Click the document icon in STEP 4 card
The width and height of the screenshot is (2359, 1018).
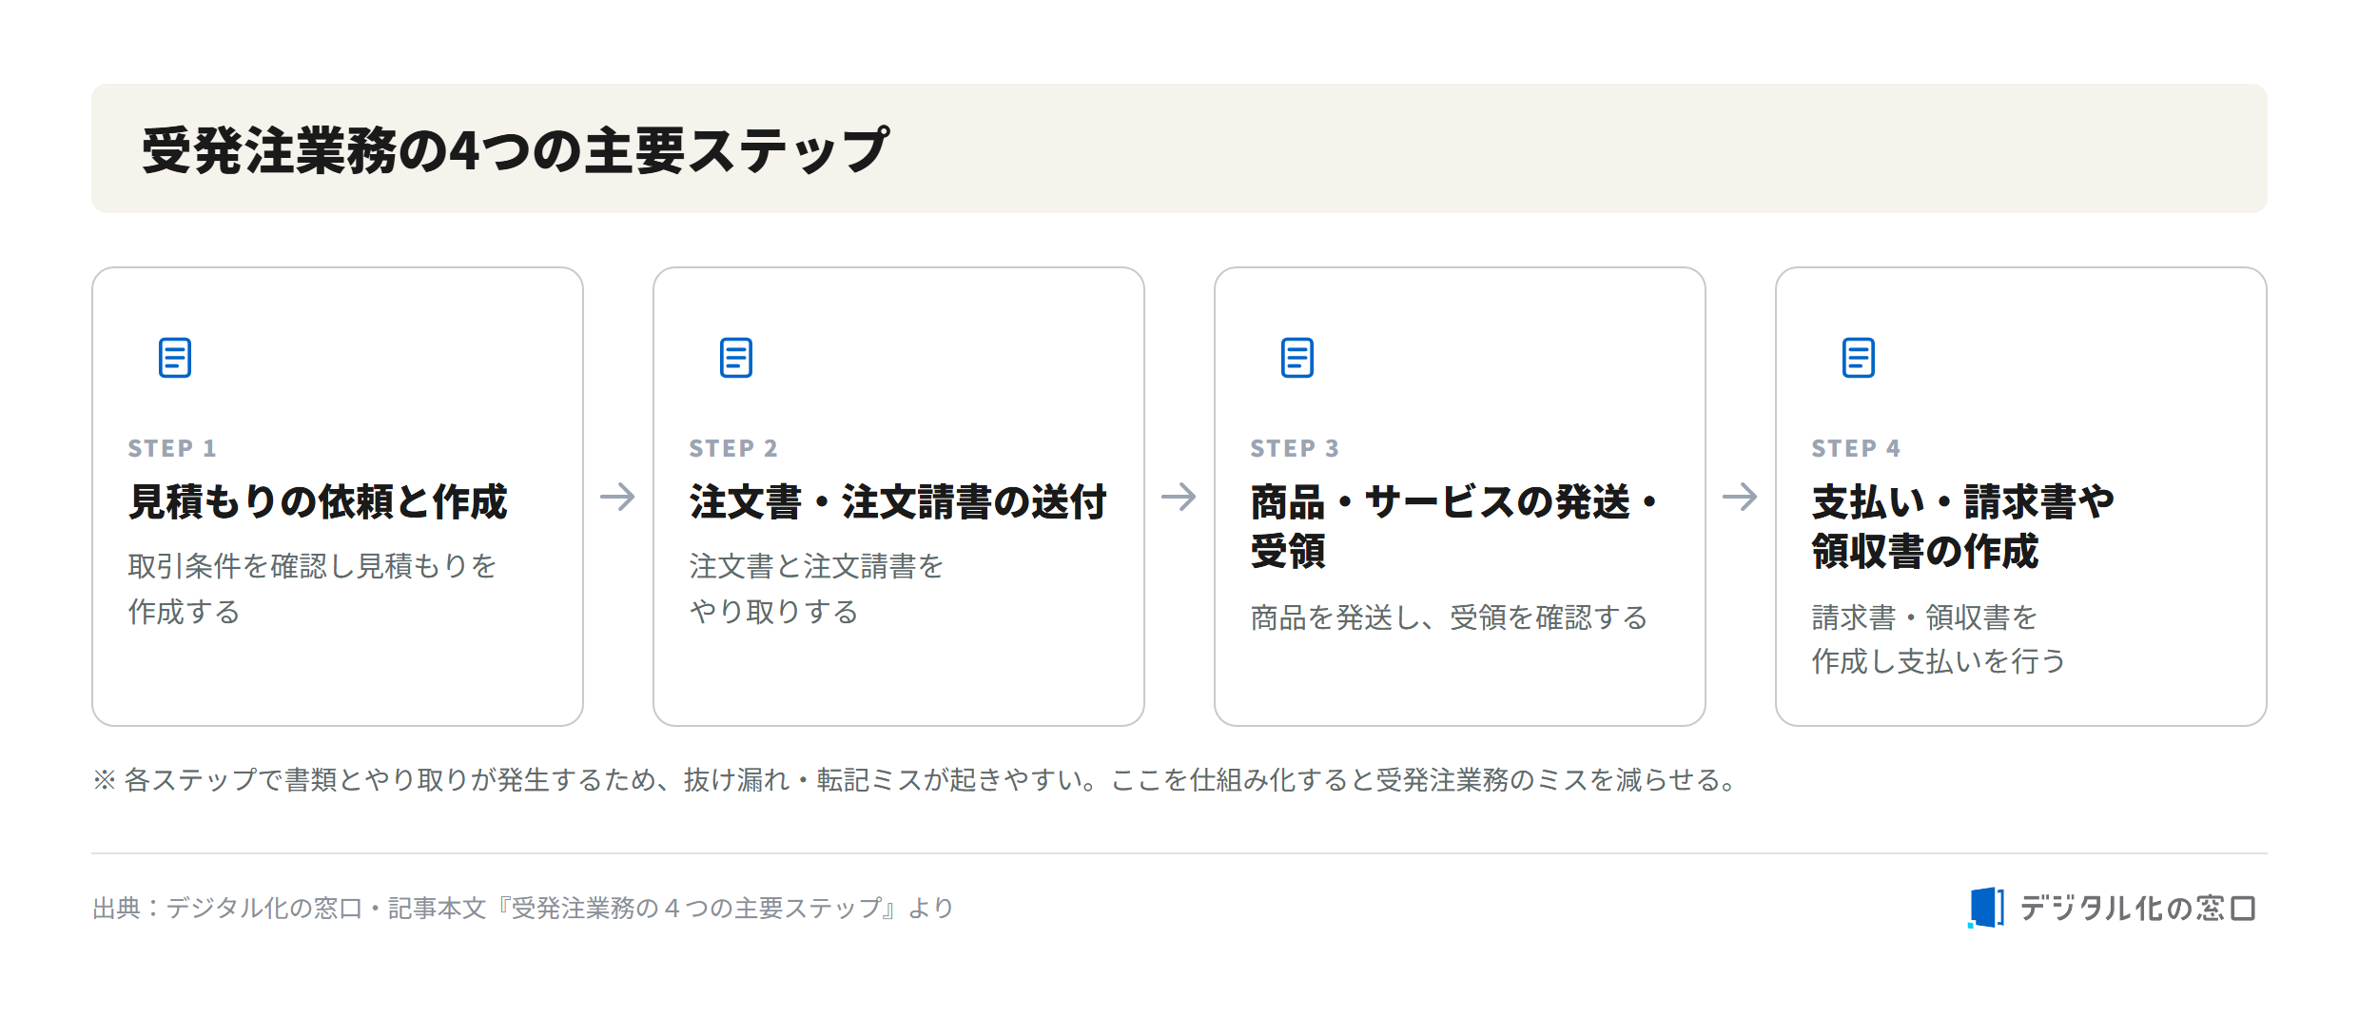point(1859,358)
